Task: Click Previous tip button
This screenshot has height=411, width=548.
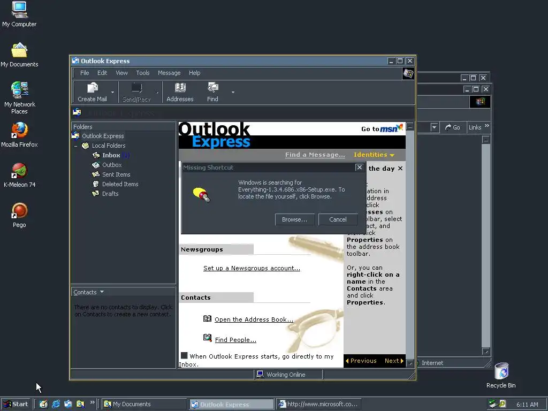Action: [x=361, y=361]
